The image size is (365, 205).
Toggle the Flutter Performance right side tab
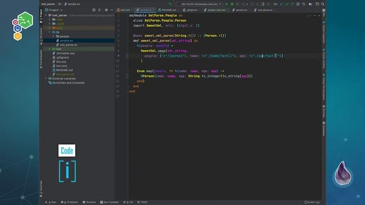pos(324,87)
